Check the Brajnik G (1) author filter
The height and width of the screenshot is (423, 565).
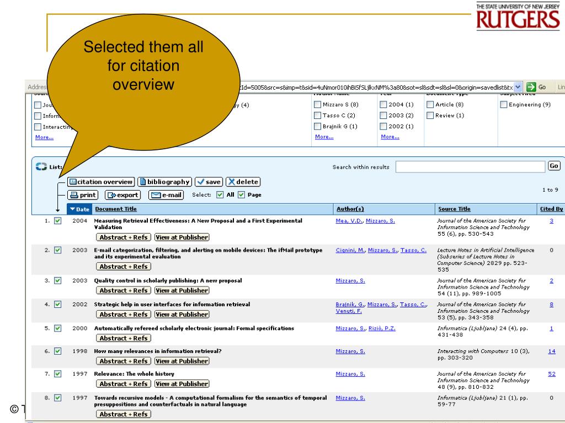pyautogui.click(x=317, y=126)
